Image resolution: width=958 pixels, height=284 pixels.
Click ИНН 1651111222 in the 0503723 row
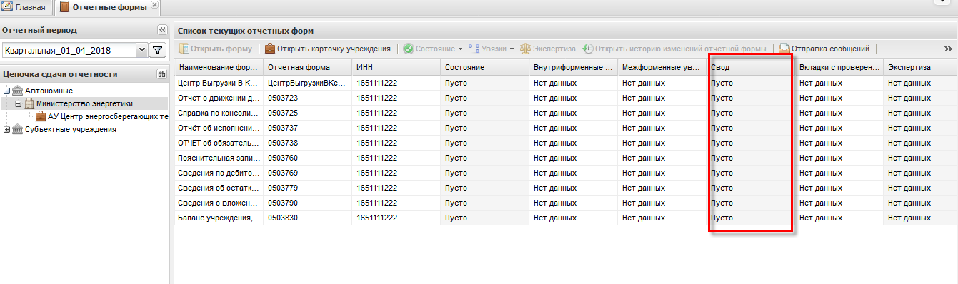coord(396,98)
